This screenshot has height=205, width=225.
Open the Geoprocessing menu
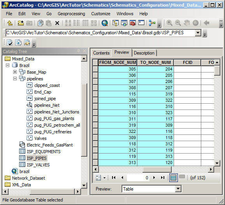tap(71, 14)
